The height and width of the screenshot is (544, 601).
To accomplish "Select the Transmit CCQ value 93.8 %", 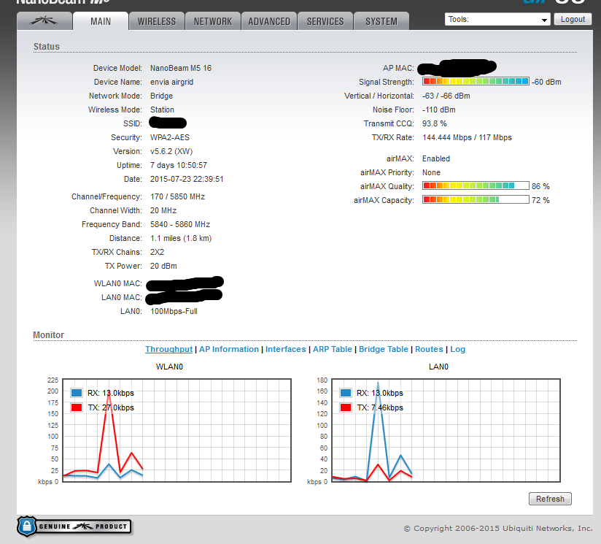I will [435, 123].
